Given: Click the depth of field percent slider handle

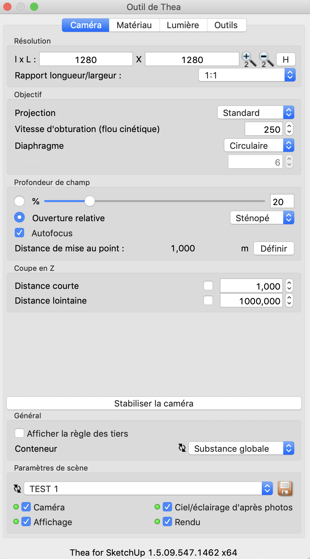Looking at the screenshot, I should coord(89,201).
